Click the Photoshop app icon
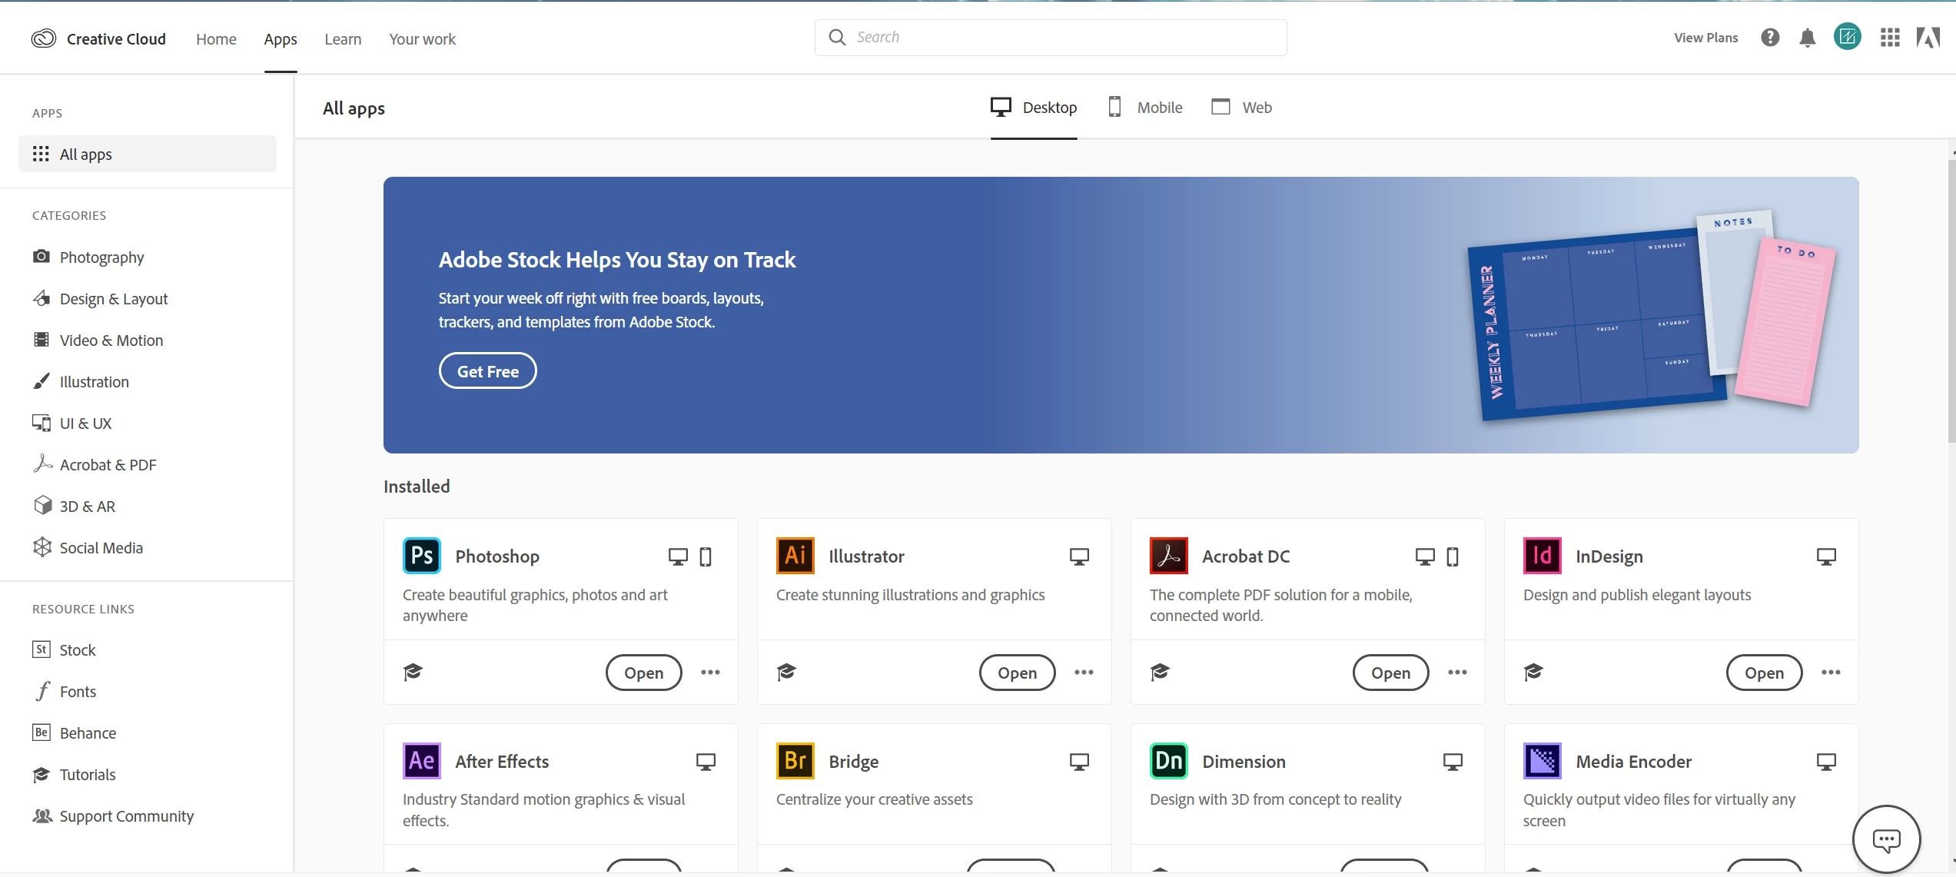This screenshot has width=1956, height=877. pos(421,556)
